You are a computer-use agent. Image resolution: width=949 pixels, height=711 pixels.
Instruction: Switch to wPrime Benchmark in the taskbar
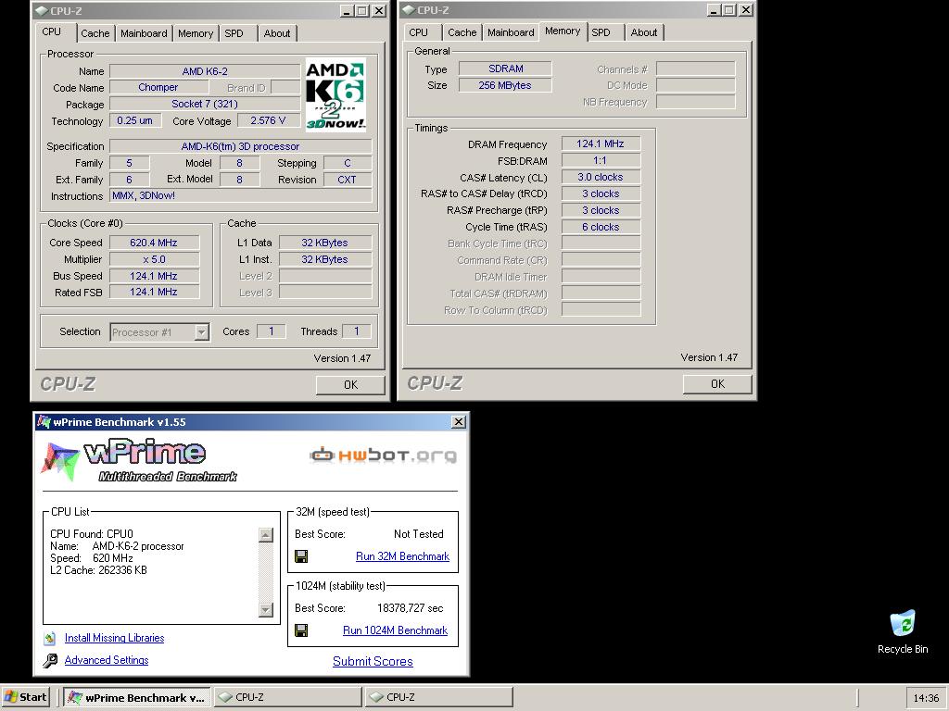tap(137, 697)
